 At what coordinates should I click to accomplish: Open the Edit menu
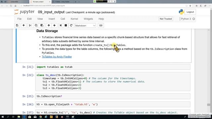[29, 19]
